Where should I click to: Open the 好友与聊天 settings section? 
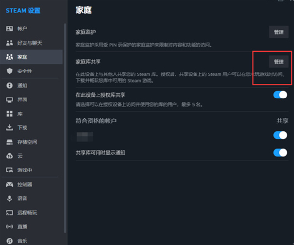pos(31,43)
